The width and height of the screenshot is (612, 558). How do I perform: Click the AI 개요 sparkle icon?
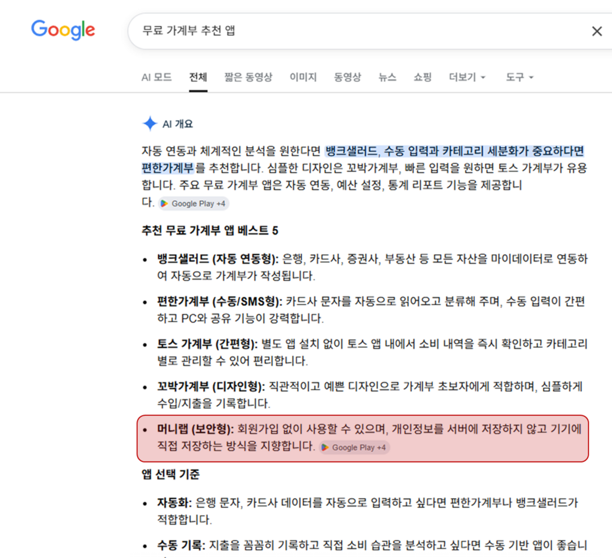coord(150,124)
